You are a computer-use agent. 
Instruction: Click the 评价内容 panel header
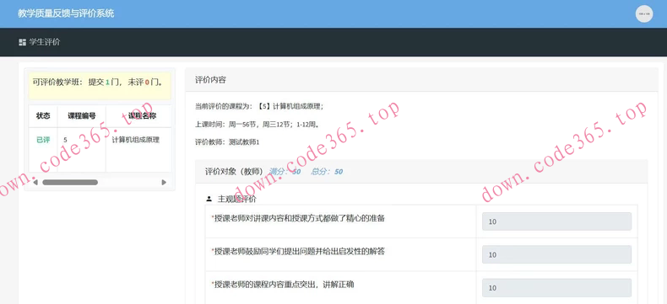[421, 80]
